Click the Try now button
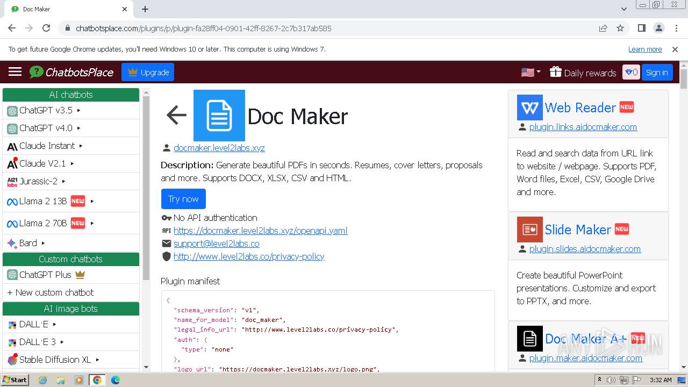Viewport: 688px width, 387px height. [x=183, y=199]
